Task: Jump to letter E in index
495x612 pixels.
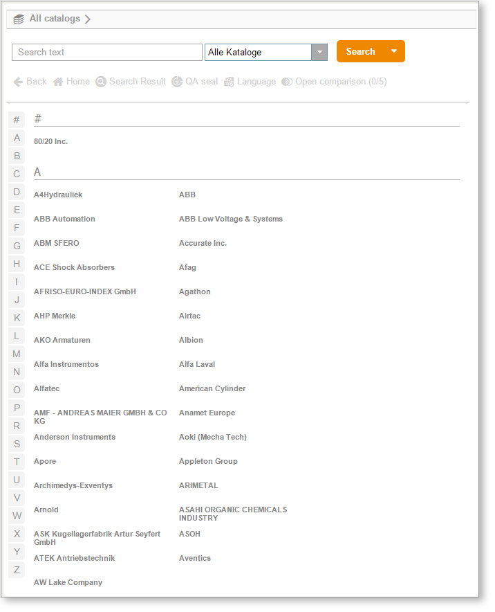Action: [17, 210]
